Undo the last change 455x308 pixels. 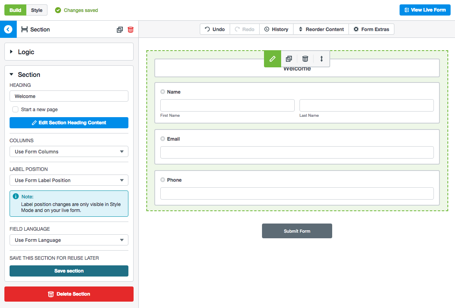(x=215, y=29)
